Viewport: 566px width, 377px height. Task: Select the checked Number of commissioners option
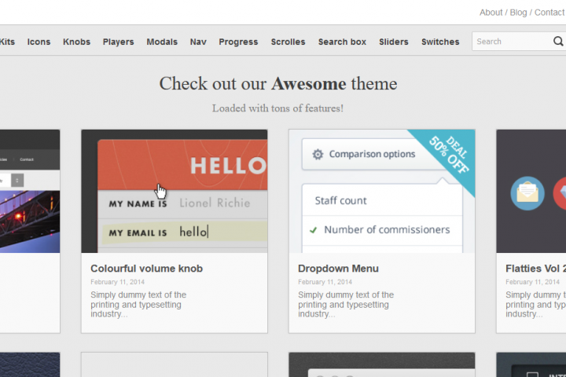pyautogui.click(x=386, y=230)
